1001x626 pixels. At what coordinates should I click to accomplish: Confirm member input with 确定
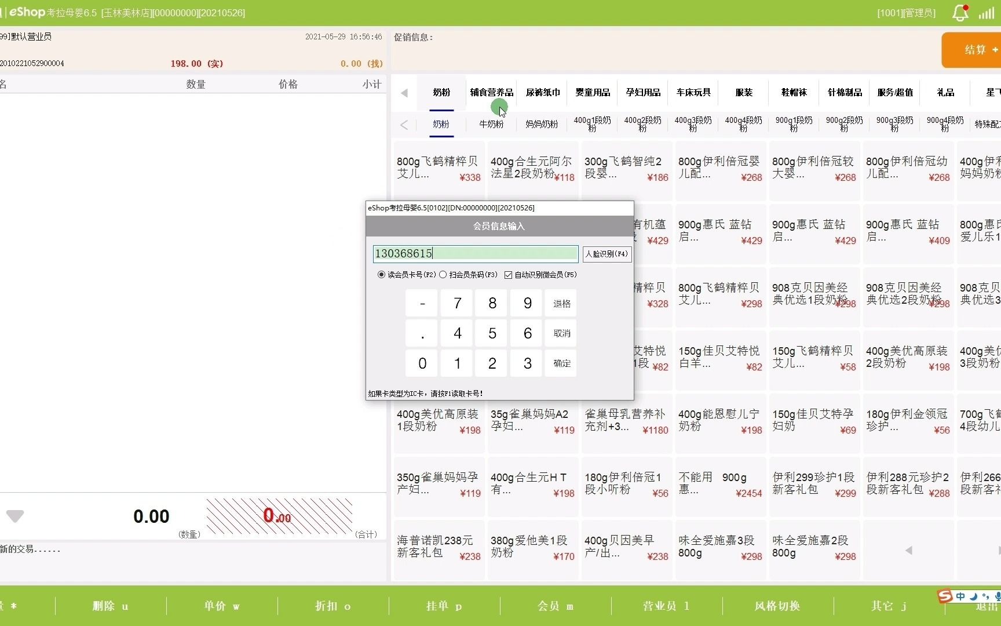point(561,363)
